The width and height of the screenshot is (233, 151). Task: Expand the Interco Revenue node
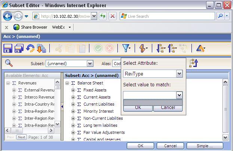pos(14,97)
